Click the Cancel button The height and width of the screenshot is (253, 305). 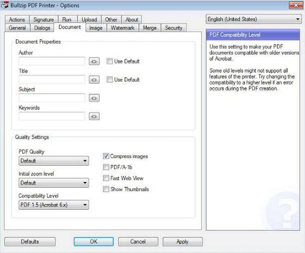click(x=138, y=241)
